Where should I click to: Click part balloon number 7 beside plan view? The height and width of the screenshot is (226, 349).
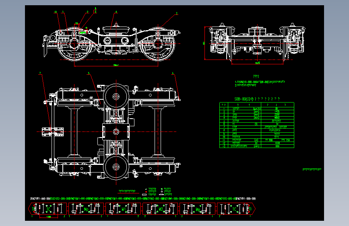40,73
